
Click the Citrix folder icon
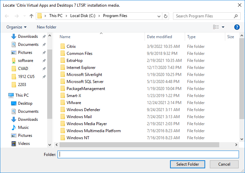63,47
